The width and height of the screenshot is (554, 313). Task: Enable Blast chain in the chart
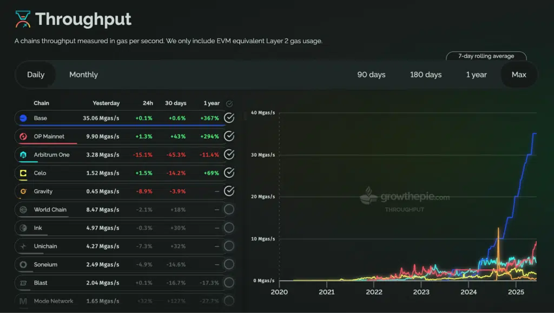point(229,283)
